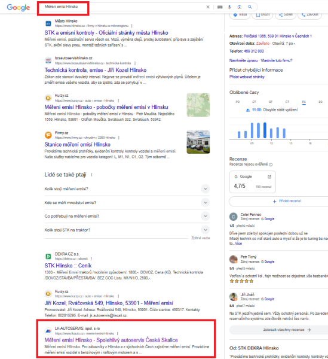
Task: Start voice search with microphone icon
Action: 229,7
